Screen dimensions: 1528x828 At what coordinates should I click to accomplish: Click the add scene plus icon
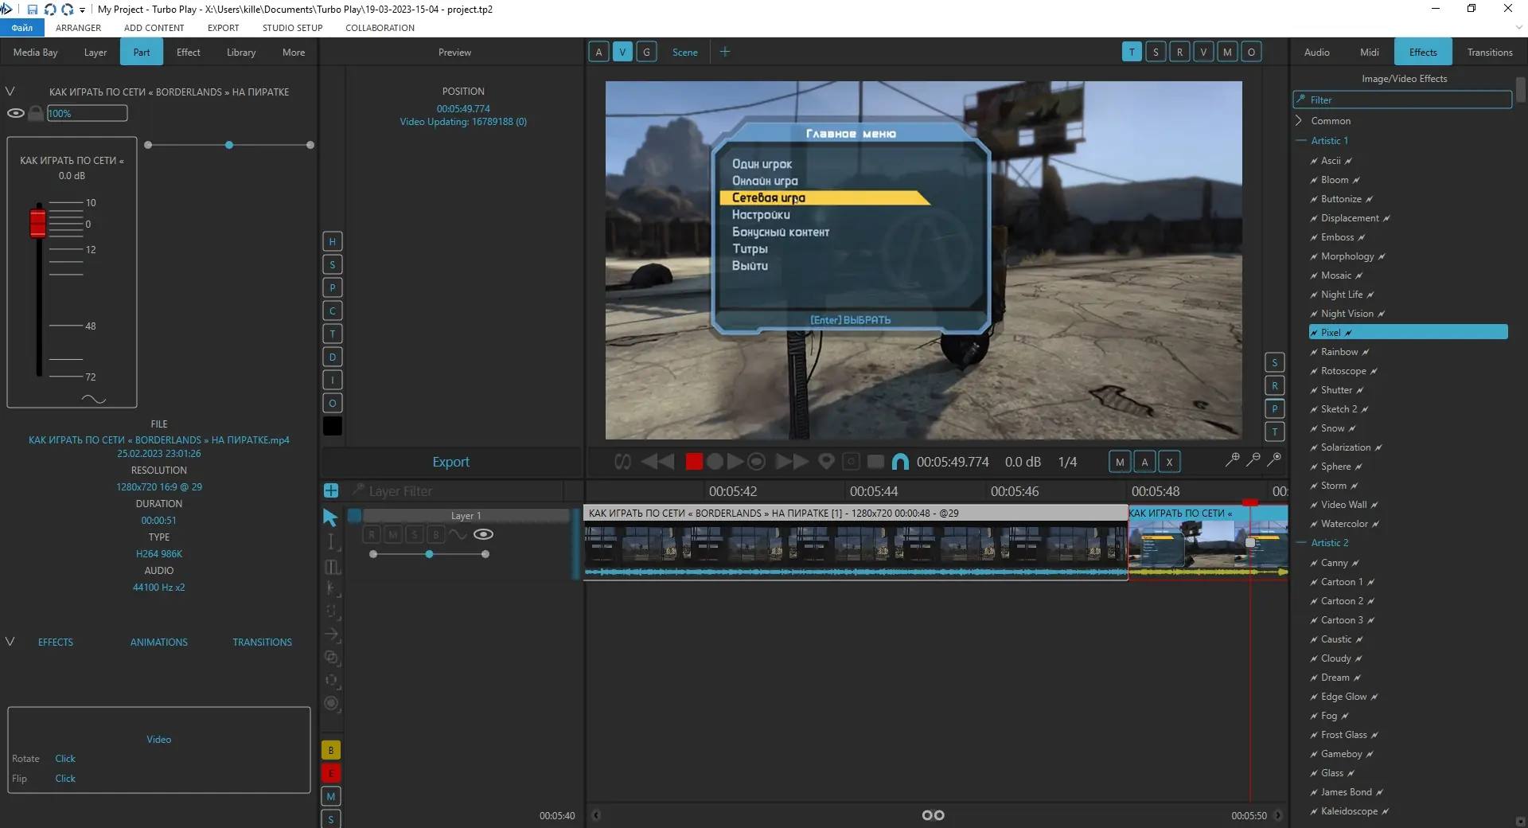(725, 52)
